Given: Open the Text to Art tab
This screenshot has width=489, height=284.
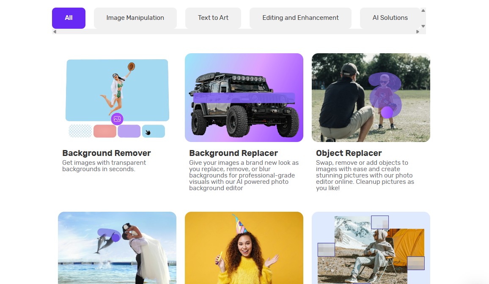Looking at the screenshot, I should click(x=213, y=18).
